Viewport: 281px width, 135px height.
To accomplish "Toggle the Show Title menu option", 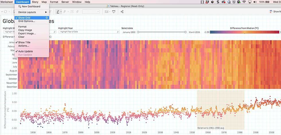I will click(24, 42).
